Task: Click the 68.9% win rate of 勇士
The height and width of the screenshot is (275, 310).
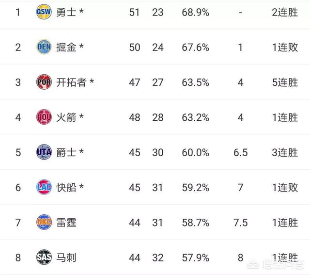Action: click(x=195, y=13)
